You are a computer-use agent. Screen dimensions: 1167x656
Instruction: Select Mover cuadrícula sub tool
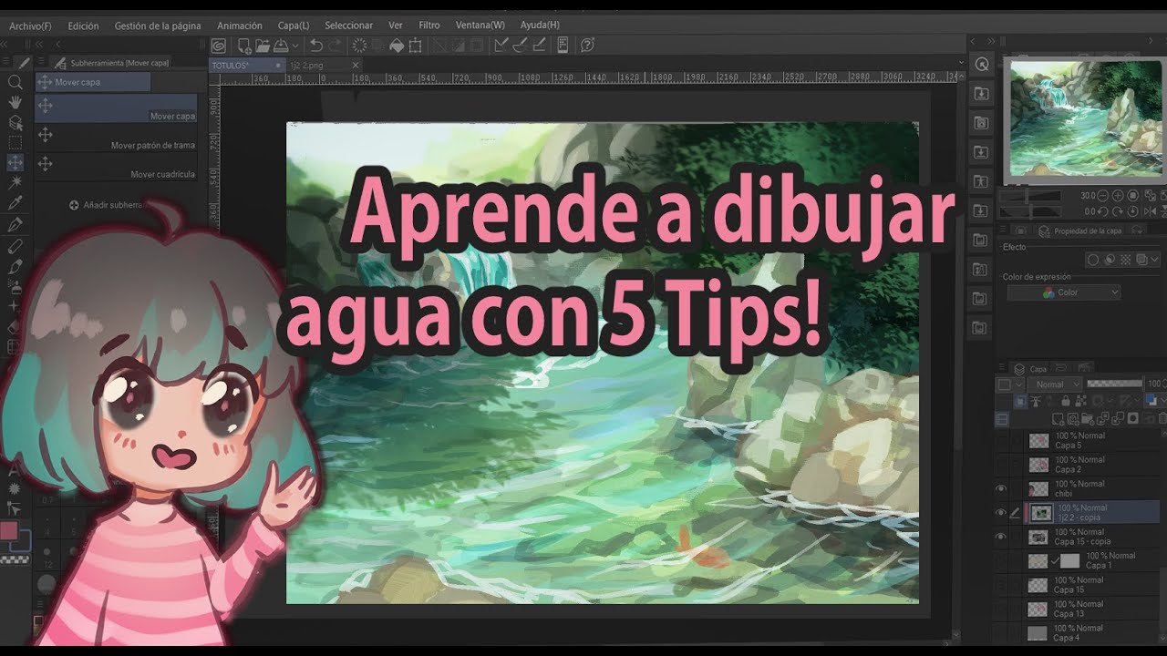(116, 166)
